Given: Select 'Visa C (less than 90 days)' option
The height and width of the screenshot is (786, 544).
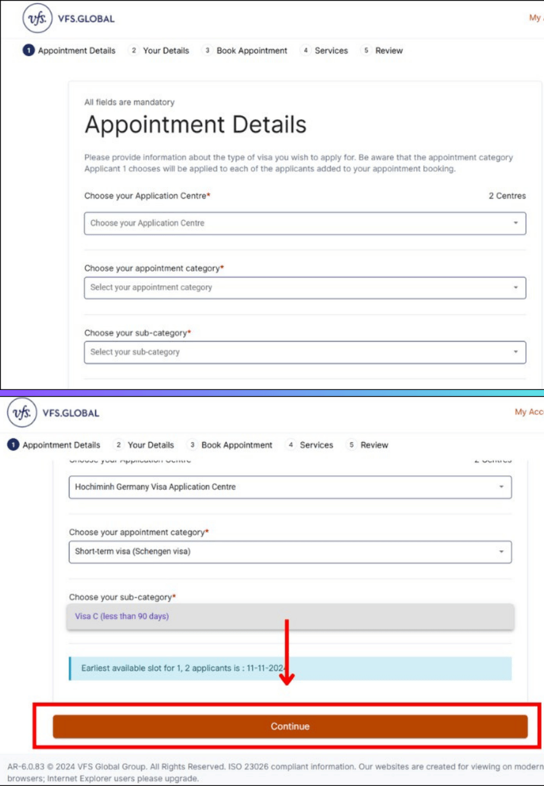Looking at the screenshot, I should 122,617.
